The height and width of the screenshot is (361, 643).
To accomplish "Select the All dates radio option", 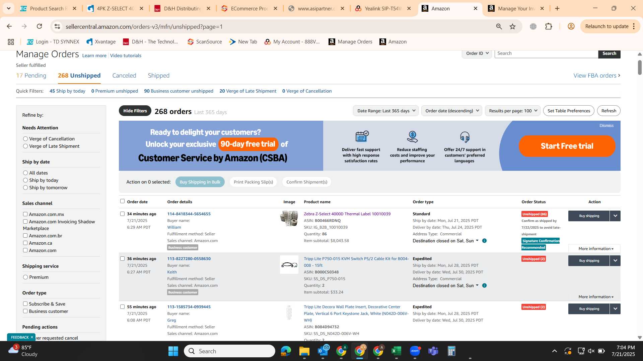I will (x=25, y=173).
